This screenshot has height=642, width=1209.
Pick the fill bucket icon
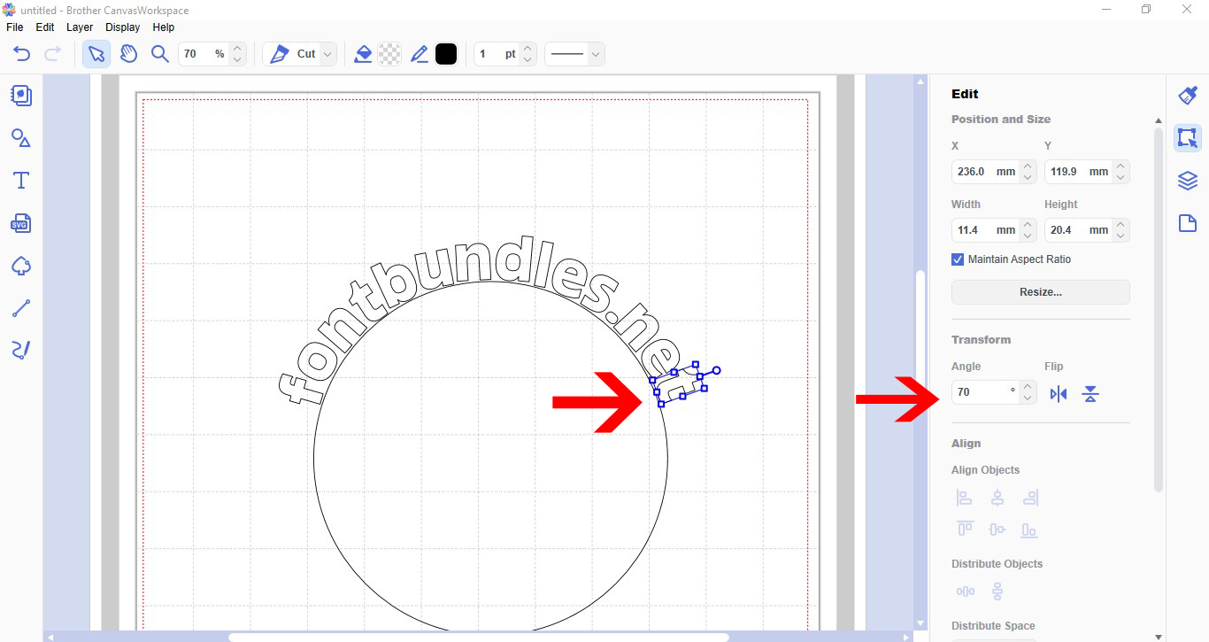coord(362,54)
